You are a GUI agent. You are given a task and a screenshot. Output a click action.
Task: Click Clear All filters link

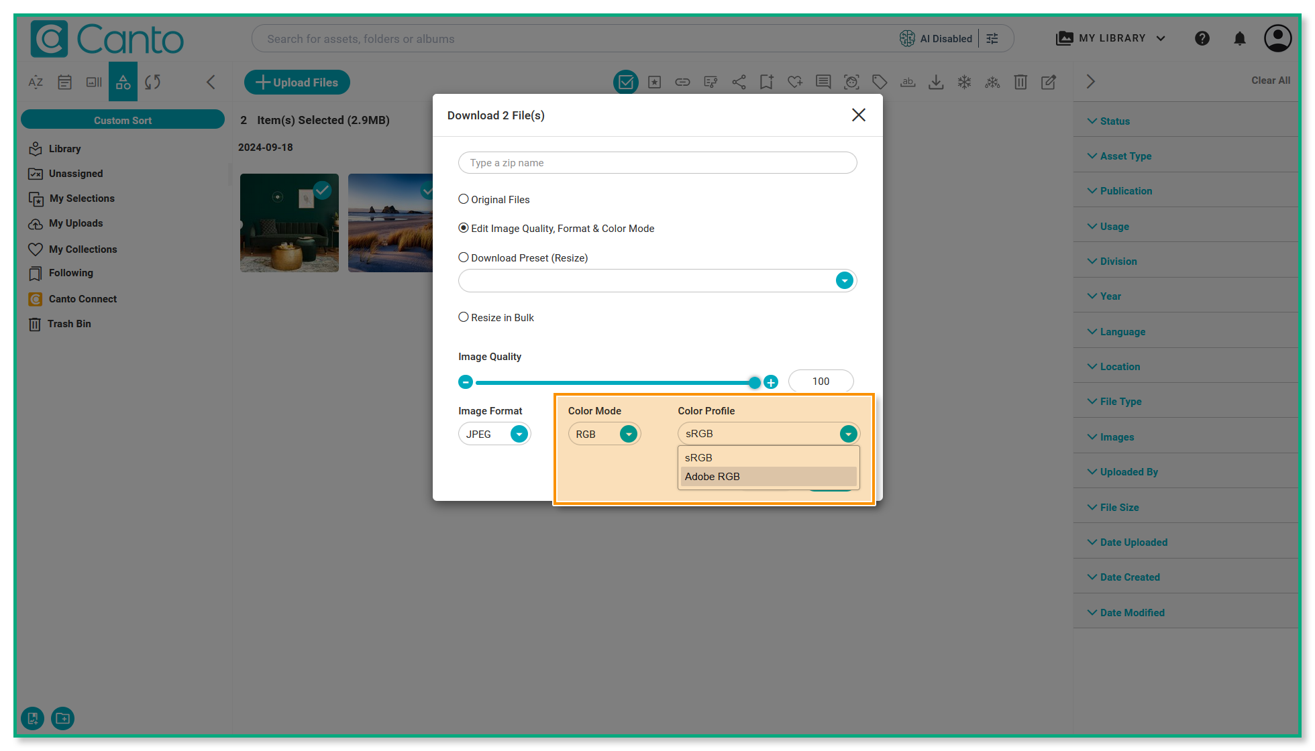pos(1270,80)
